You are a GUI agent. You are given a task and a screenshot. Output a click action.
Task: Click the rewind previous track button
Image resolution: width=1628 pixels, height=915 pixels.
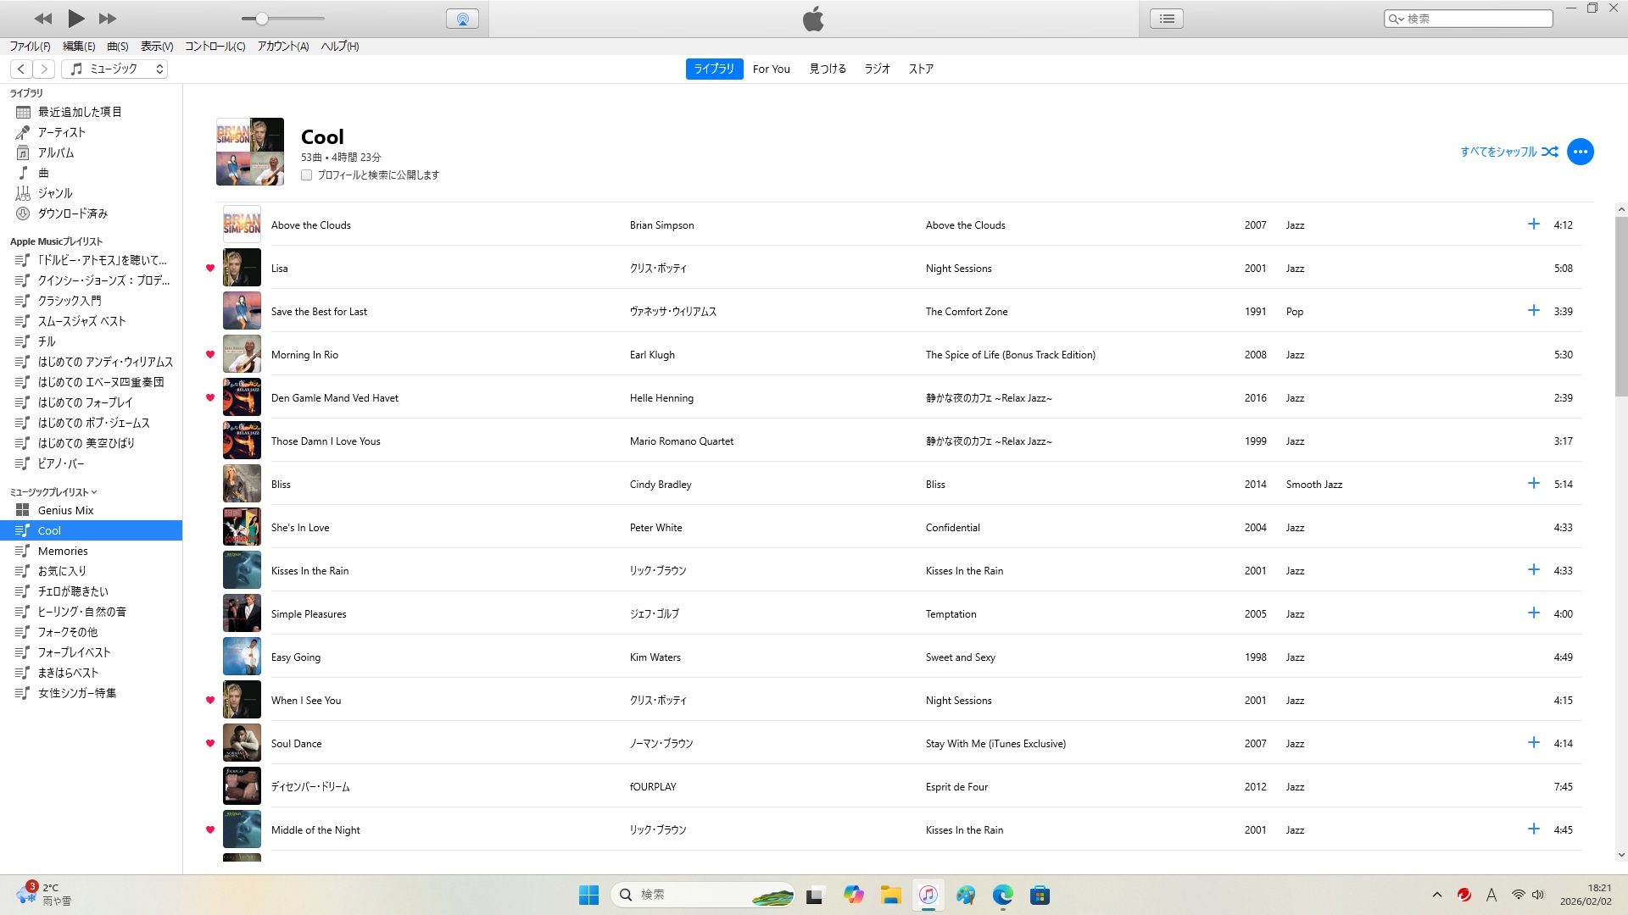click(x=43, y=18)
